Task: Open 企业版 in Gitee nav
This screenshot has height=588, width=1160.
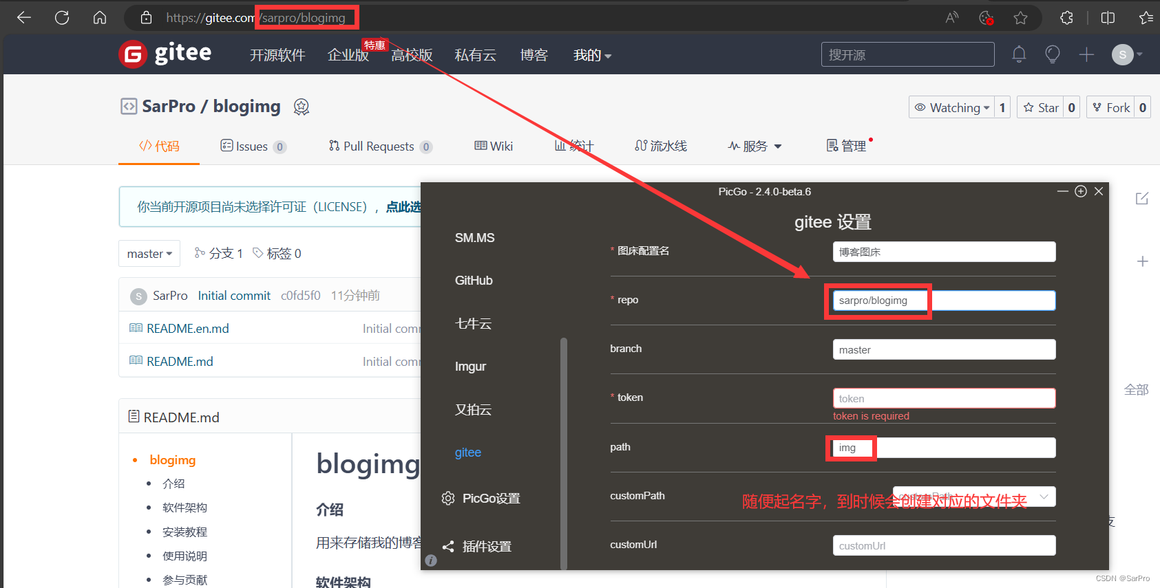Action: [348, 55]
